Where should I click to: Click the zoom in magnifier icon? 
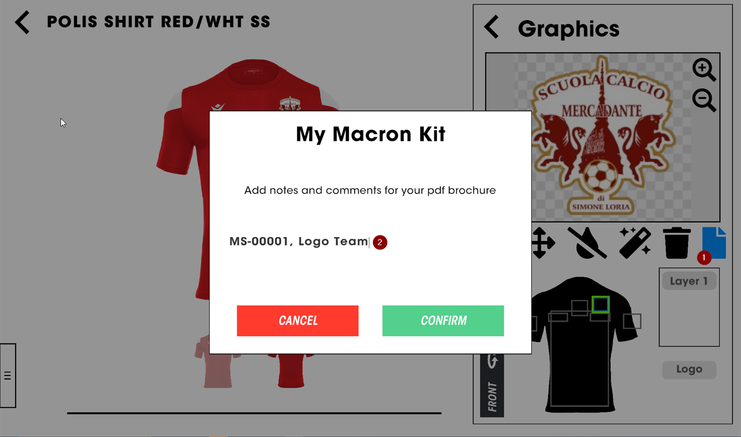point(704,69)
